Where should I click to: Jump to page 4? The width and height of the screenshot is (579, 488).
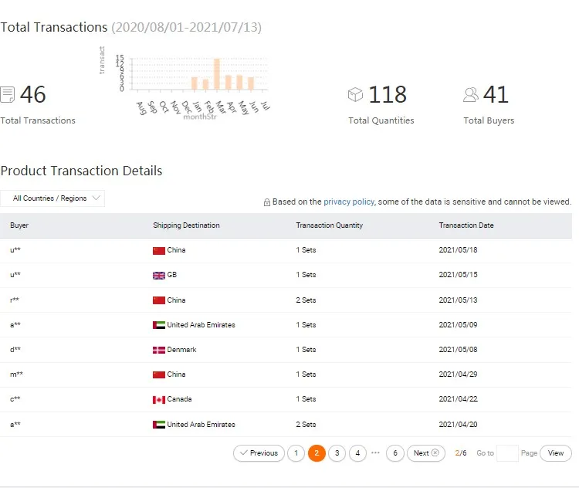pyautogui.click(x=357, y=453)
